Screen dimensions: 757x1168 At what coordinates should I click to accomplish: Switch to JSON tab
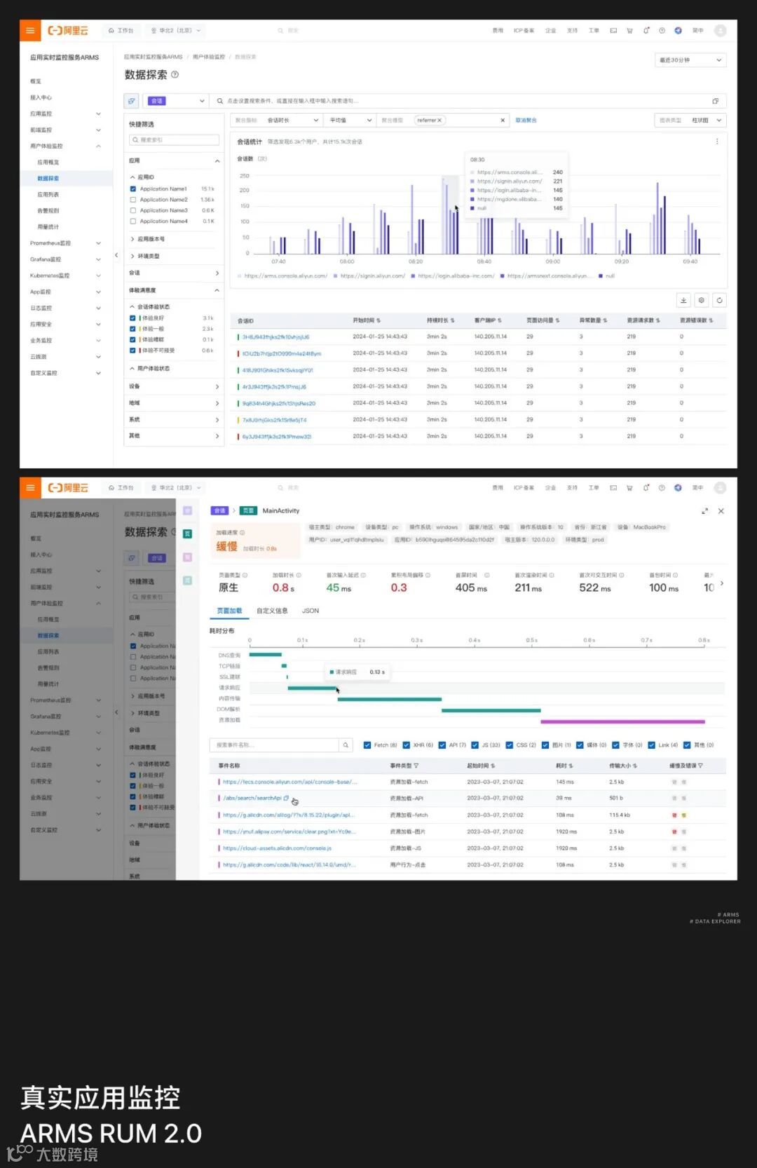click(311, 611)
